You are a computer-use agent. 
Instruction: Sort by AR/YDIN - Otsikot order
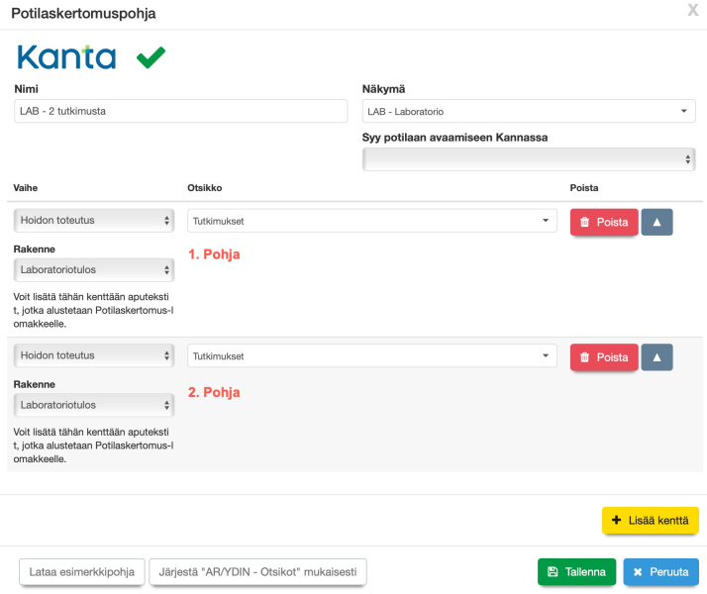tap(257, 572)
